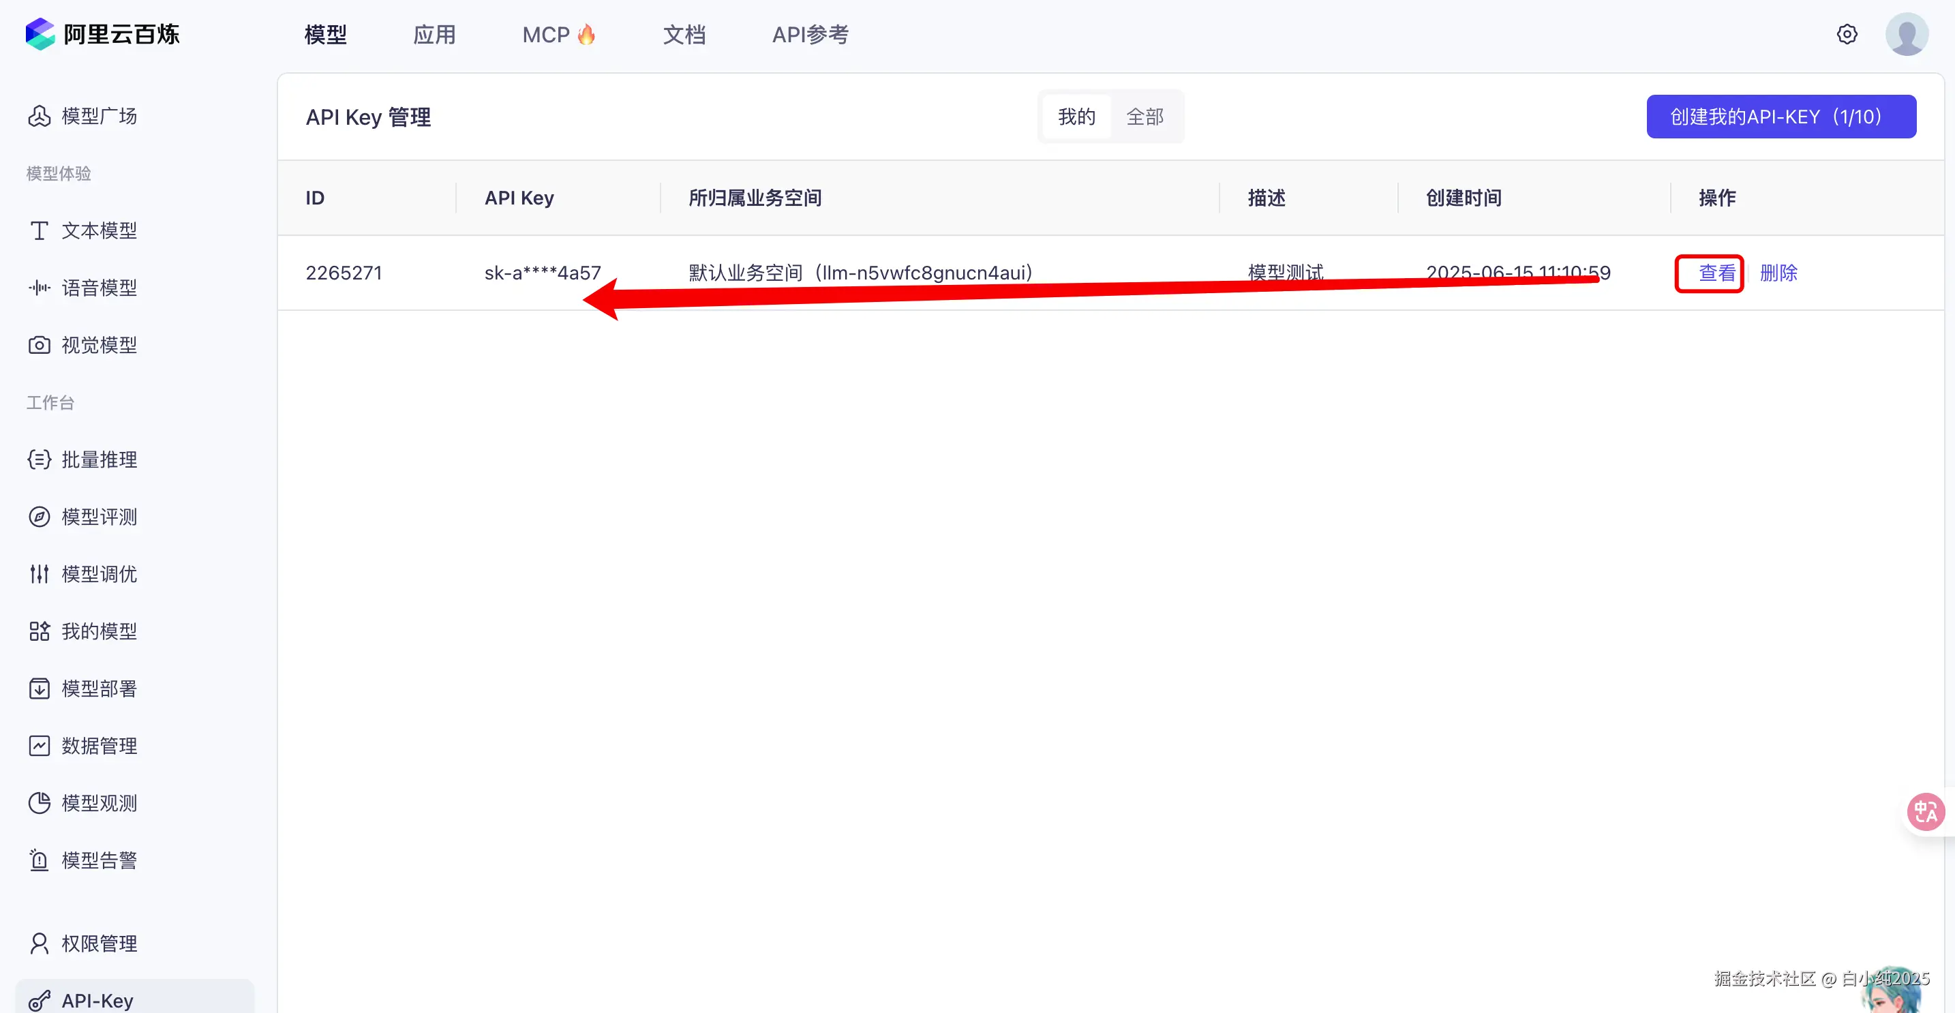This screenshot has width=1955, height=1013.
Task: Click the floating translate icon
Action: (x=1926, y=812)
